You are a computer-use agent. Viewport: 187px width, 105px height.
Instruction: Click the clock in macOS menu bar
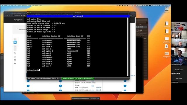coord(166,5)
